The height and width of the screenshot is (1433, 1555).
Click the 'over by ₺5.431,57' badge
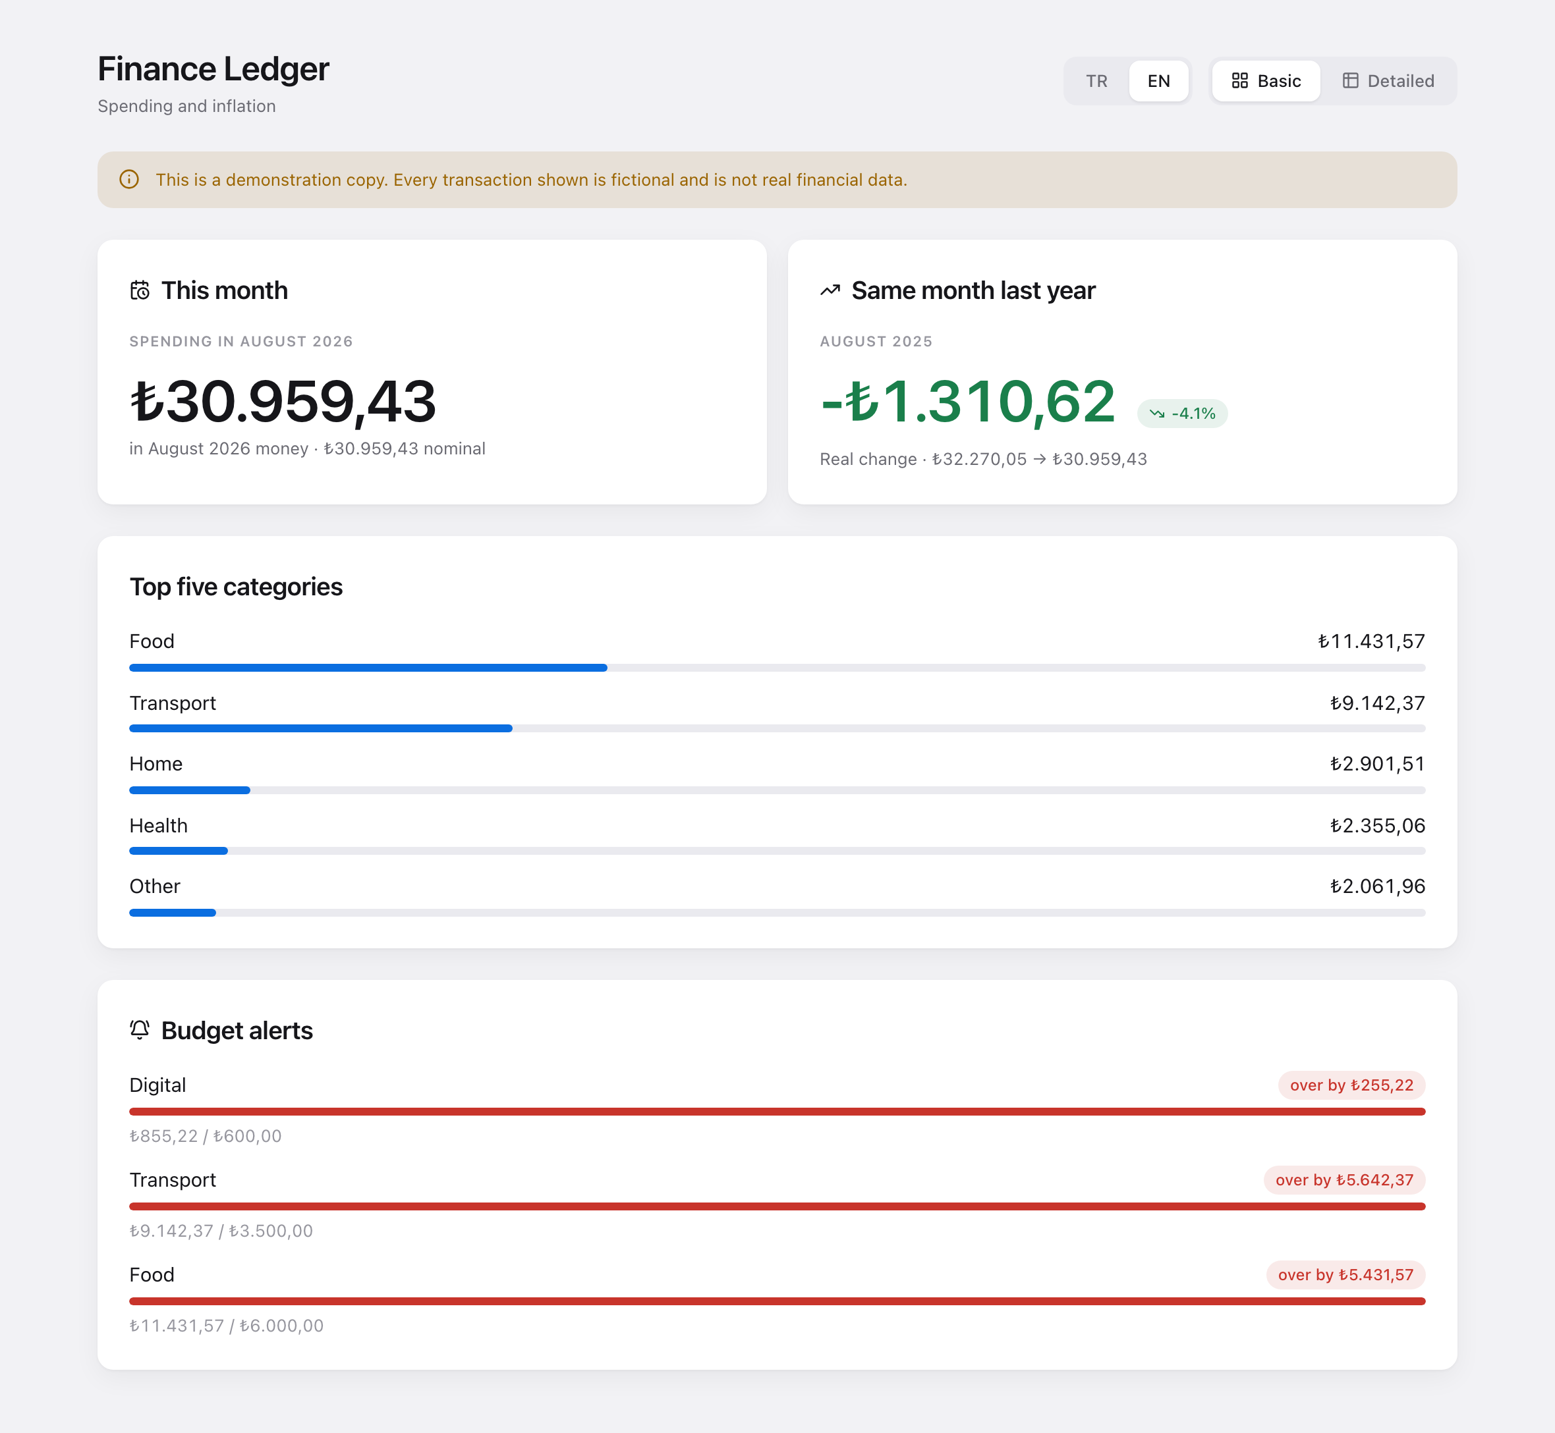[x=1345, y=1275]
